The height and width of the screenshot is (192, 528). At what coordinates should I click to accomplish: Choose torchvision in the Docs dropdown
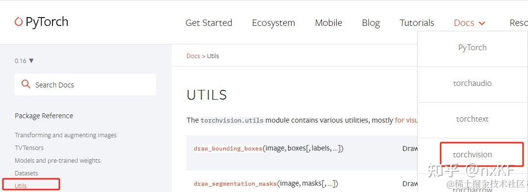pos(472,154)
